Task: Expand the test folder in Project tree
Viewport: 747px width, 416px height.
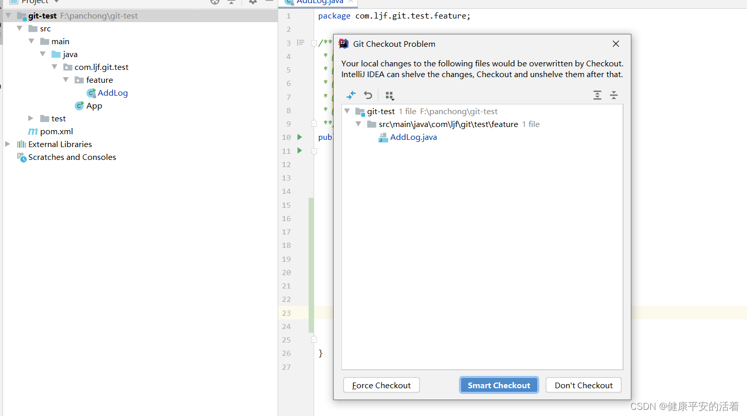Action: pos(30,118)
